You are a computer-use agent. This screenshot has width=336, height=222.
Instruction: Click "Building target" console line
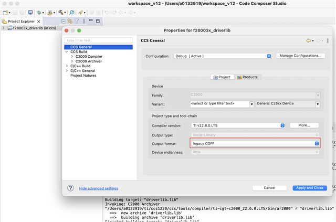(x=141, y=200)
